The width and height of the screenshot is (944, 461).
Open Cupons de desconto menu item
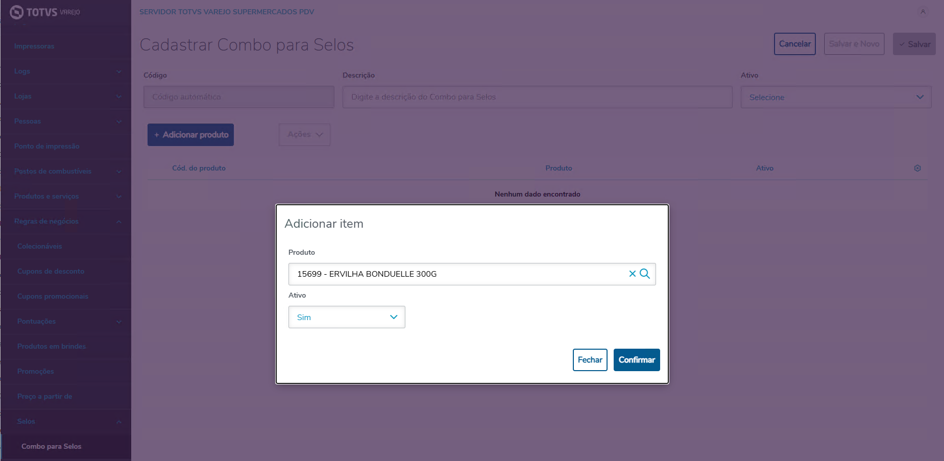click(x=51, y=272)
